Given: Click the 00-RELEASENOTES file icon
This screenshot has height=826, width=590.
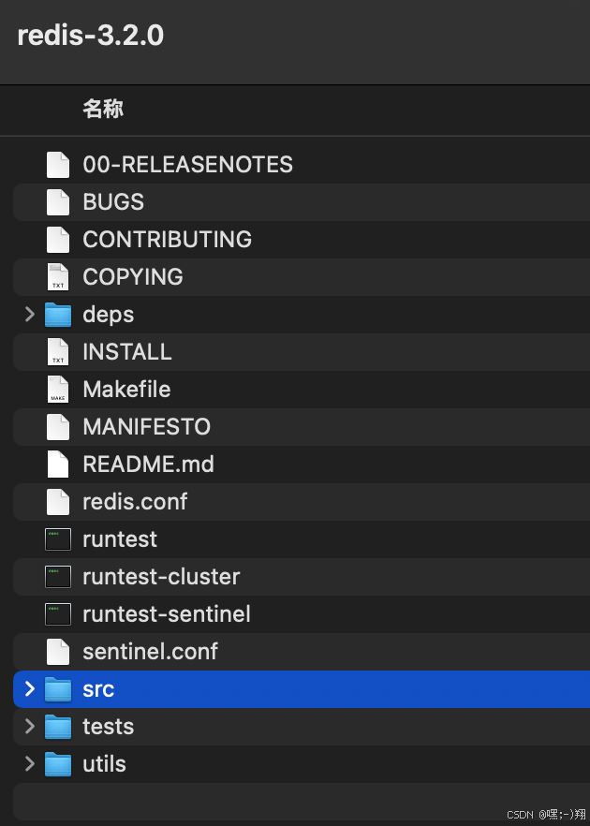Looking at the screenshot, I should coord(57,165).
